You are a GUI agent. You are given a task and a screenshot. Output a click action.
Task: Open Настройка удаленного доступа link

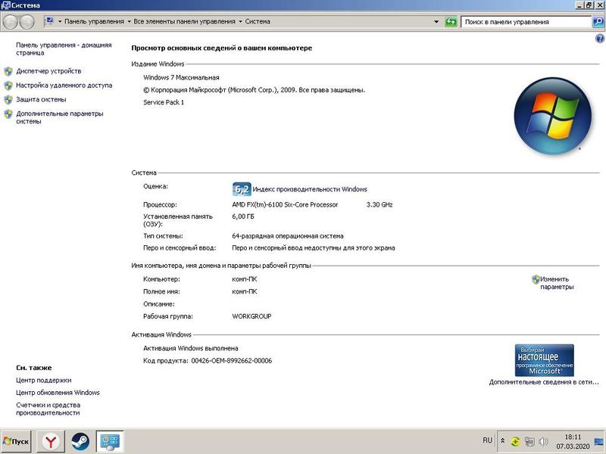click(x=64, y=86)
